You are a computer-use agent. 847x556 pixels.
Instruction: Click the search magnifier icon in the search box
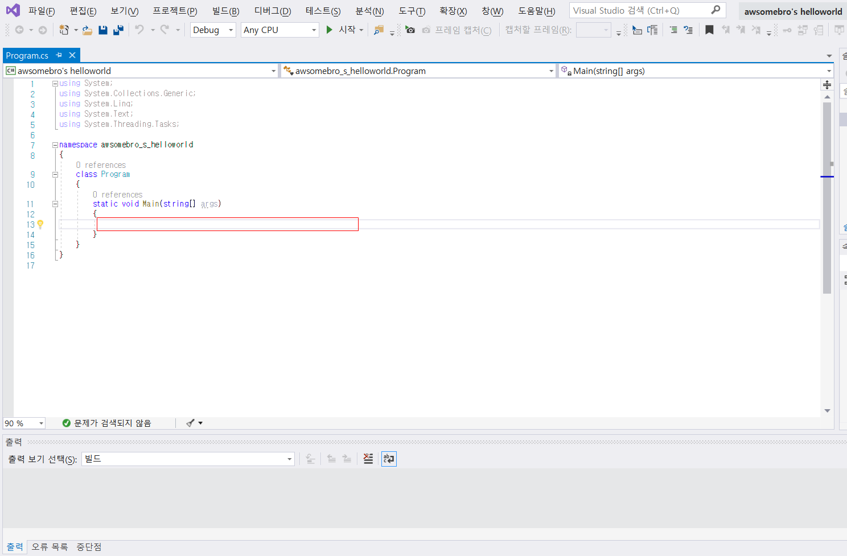pos(716,10)
